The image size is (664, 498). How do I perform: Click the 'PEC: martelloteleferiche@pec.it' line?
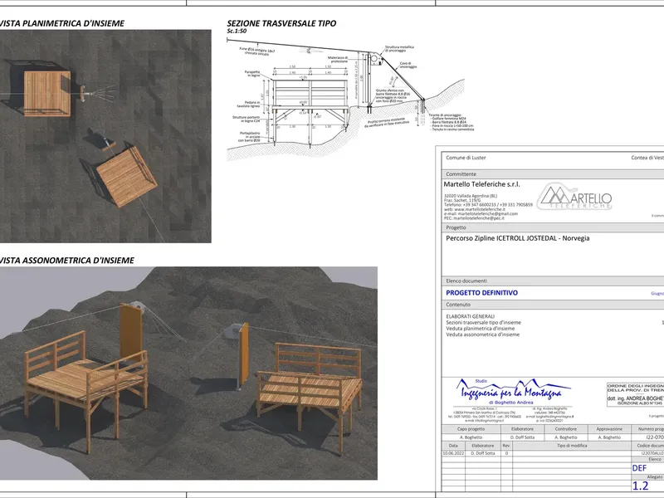(474, 218)
